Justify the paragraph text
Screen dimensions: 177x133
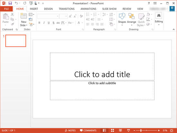pos(102,24)
